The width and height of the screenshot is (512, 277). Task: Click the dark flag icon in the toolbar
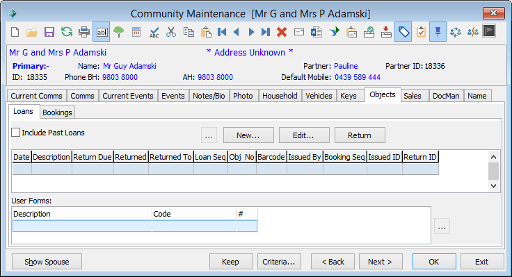[x=489, y=31]
